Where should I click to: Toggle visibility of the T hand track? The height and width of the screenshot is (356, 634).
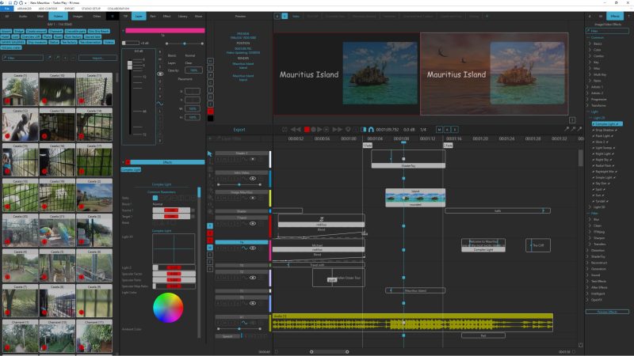pos(253,223)
